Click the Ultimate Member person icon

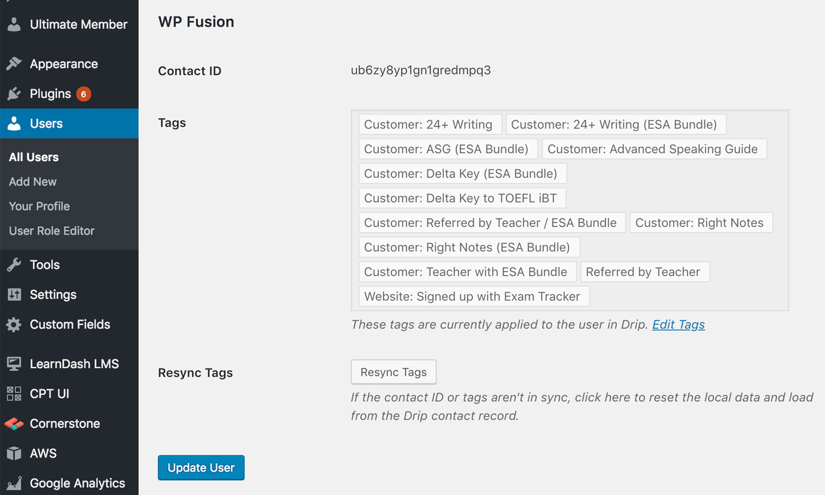pos(14,24)
